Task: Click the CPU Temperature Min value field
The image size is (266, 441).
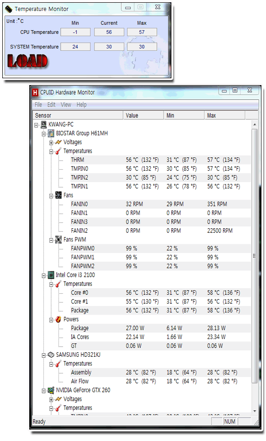Action: 75,32
